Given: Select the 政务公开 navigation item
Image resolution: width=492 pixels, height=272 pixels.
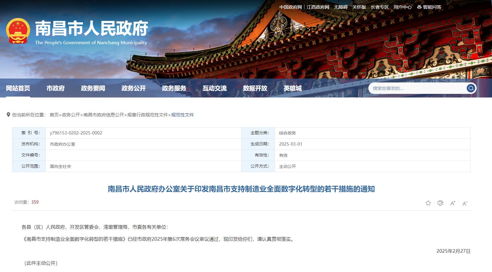Looking at the screenshot, I should pyautogui.click(x=134, y=88).
